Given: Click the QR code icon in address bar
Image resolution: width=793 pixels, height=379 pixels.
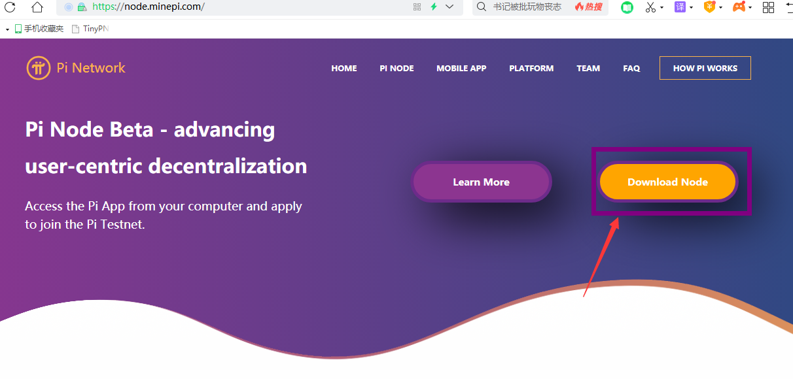Looking at the screenshot, I should click(x=417, y=7).
